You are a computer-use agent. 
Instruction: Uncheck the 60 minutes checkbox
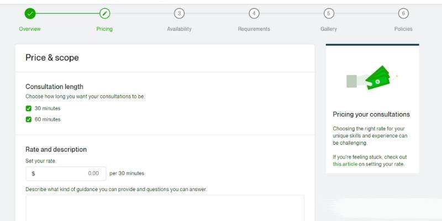(29, 119)
